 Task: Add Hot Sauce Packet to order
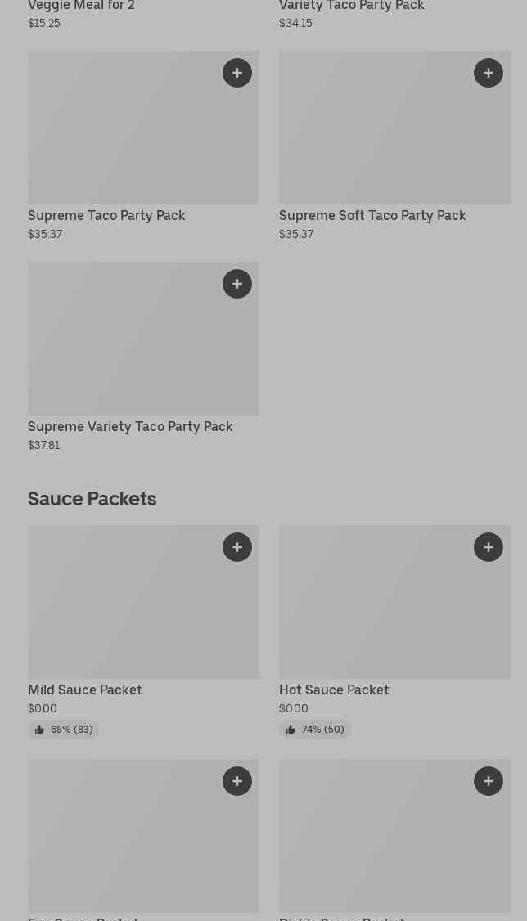(x=489, y=547)
